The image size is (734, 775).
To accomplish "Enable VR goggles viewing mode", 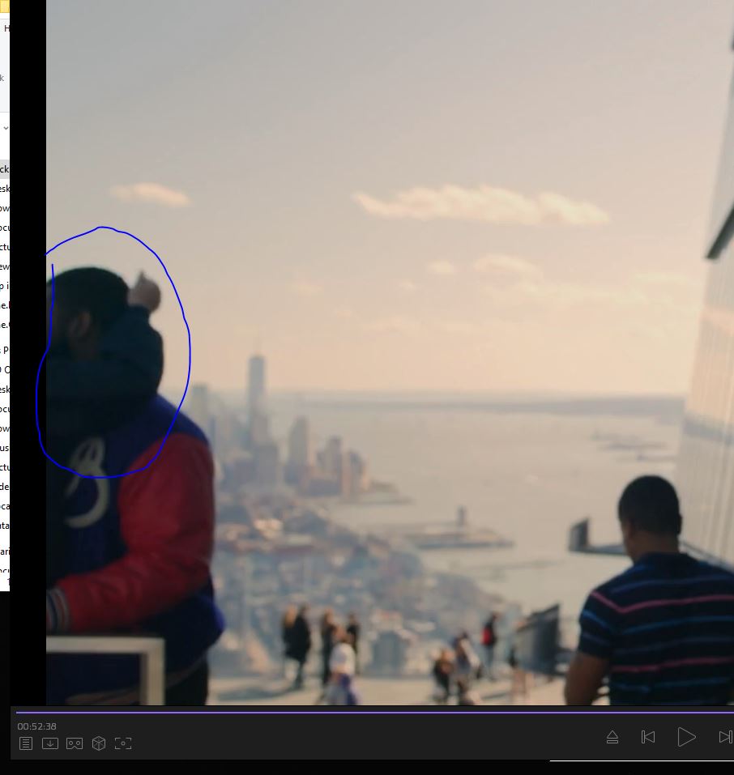I will point(75,743).
